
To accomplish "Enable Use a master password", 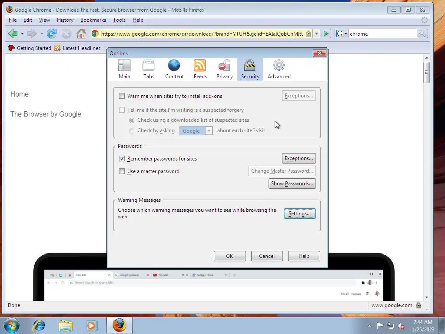I will pyautogui.click(x=122, y=171).
